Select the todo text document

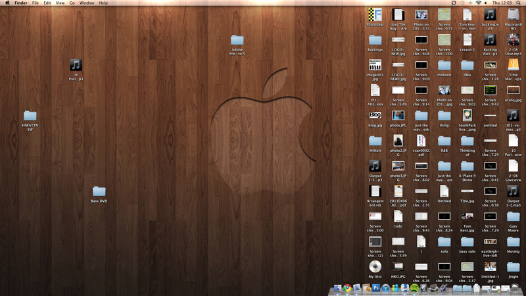coord(398,216)
